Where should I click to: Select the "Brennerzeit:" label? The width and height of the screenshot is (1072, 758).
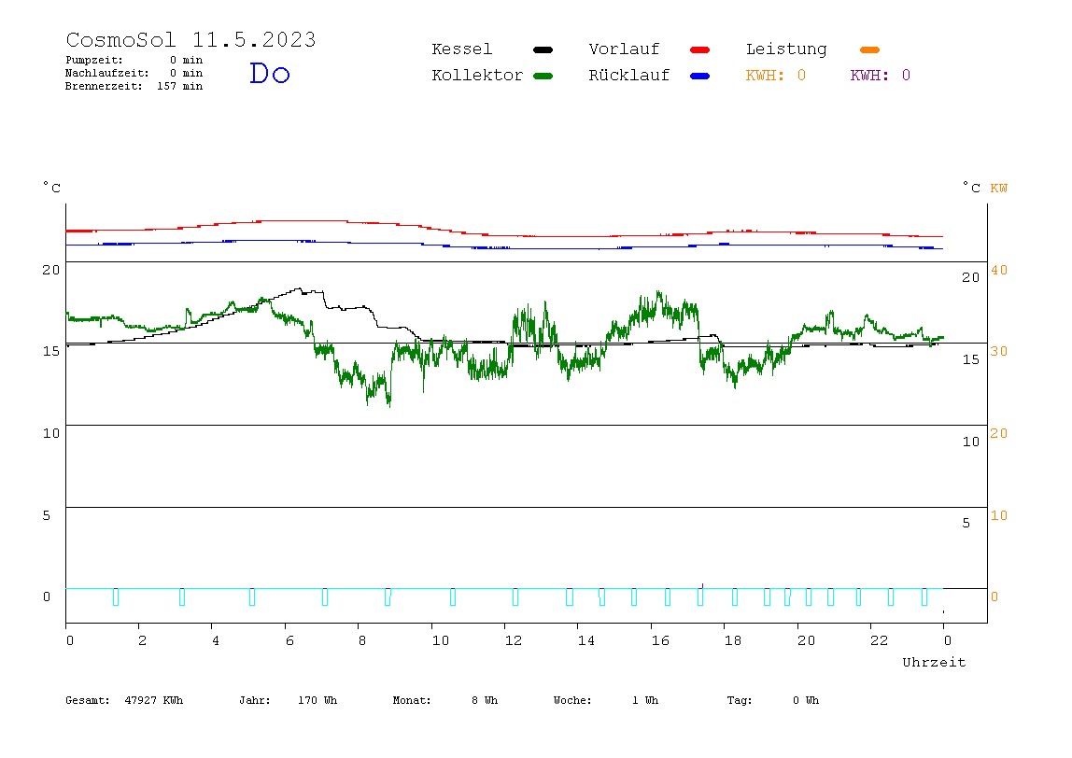(104, 86)
